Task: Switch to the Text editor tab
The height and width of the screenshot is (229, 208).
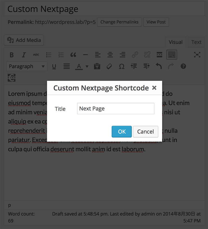Action: pyautogui.click(x=196, y=42)
